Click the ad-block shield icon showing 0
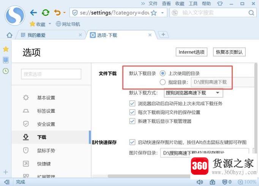Screen dimensions: 259x186 [227, 182]
